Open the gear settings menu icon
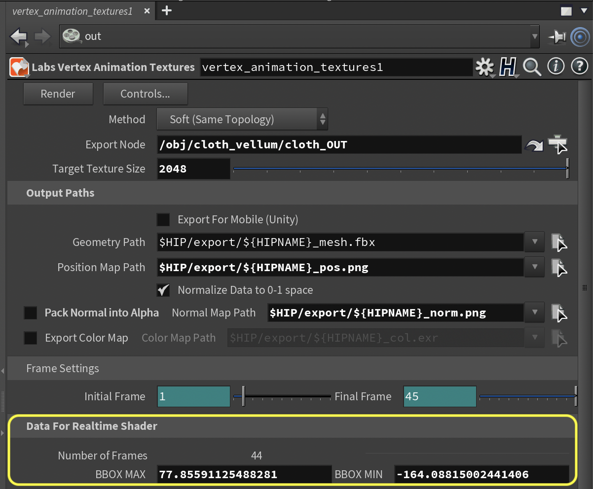 (484, 67)
